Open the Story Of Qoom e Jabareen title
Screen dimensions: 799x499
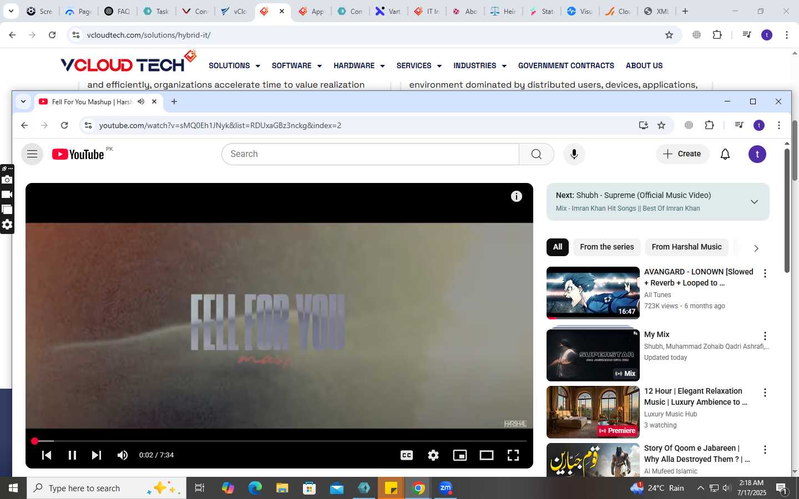(697, 454)
